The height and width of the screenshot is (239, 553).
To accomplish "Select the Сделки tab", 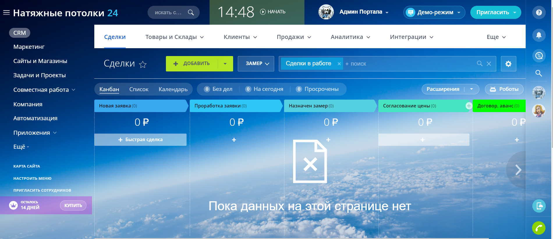I will (x=115, y=37).
